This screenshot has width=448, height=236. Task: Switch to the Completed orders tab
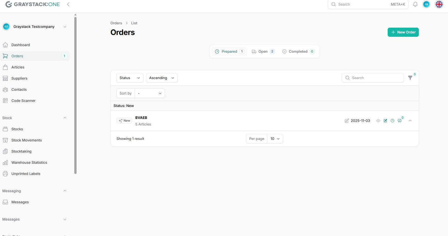click(x=298, y=51)
